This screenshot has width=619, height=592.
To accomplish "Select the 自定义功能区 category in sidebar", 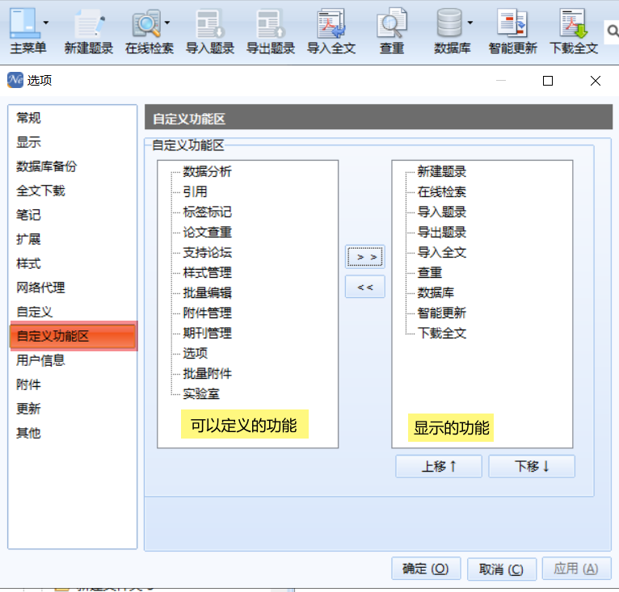I will 73,336.
